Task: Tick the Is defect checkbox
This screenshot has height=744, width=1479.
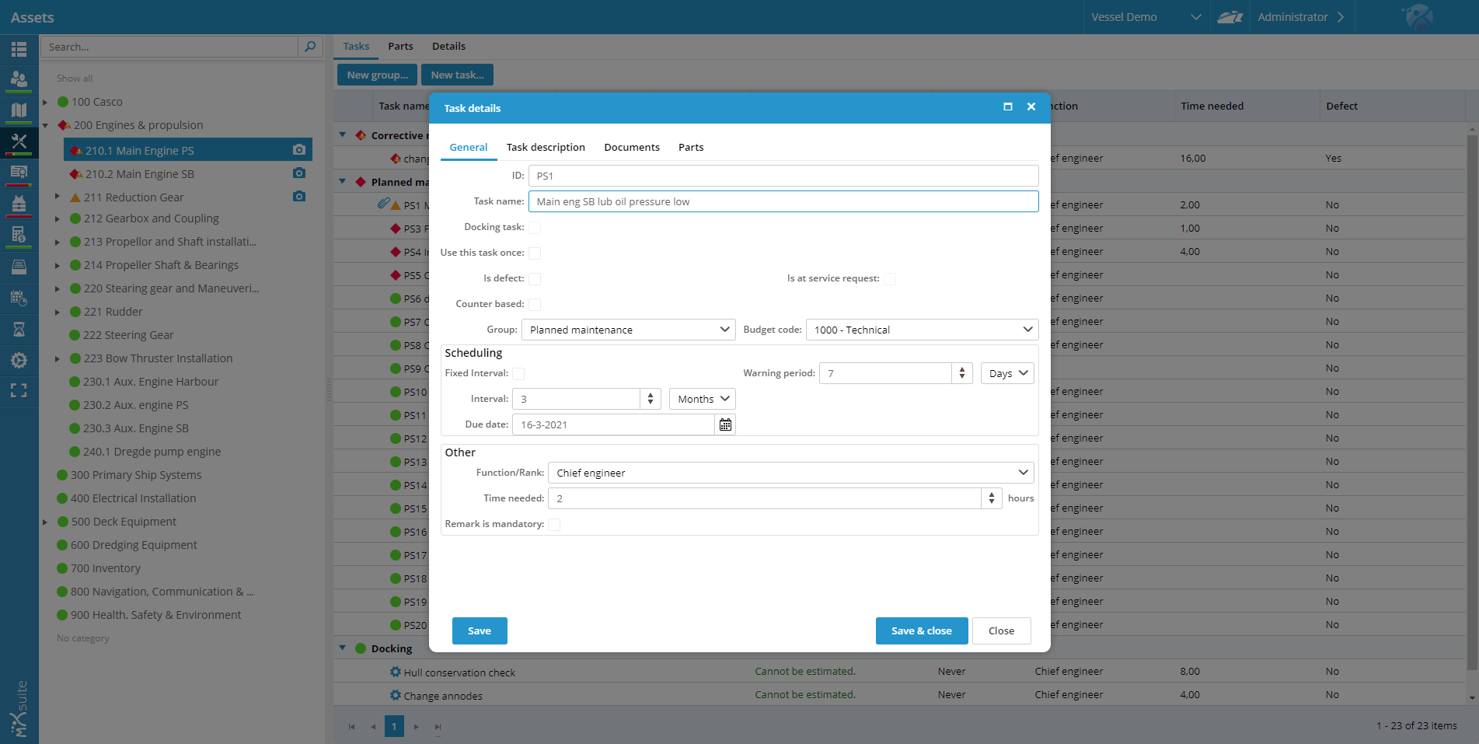Action: (x=535, y=279)
